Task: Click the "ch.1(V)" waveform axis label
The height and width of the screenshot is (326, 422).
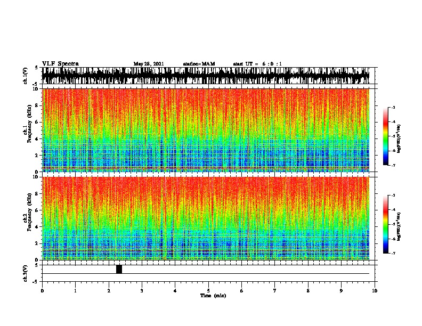Action: click(26, 76)
